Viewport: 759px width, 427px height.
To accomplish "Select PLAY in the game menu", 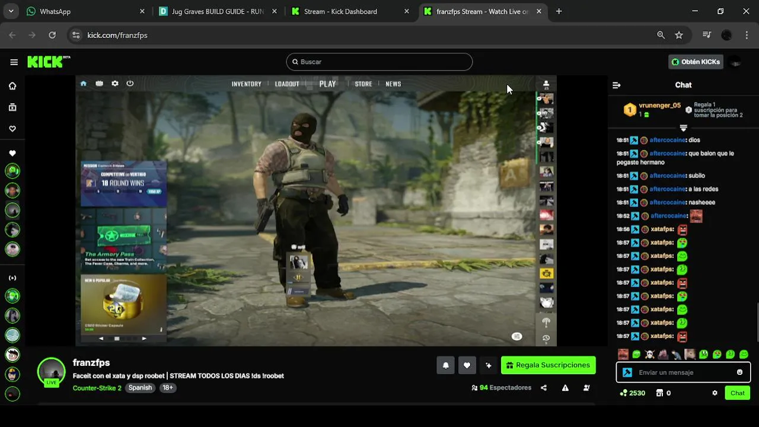I will pos(327,84).
